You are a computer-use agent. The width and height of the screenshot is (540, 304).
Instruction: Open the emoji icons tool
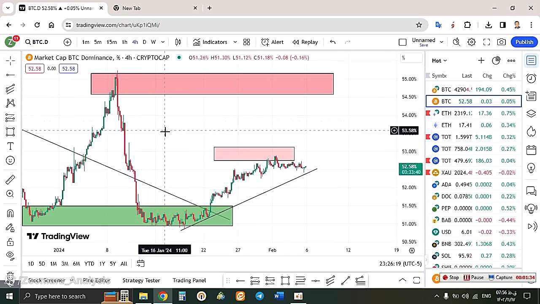(11, 160)
